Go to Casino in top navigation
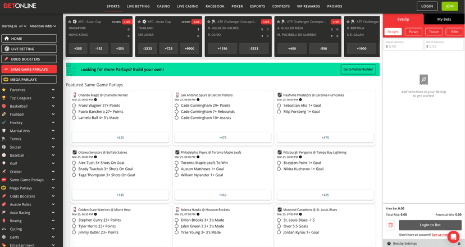The height and width of the screenshot is (247, 465). click(x=163, y=6)
